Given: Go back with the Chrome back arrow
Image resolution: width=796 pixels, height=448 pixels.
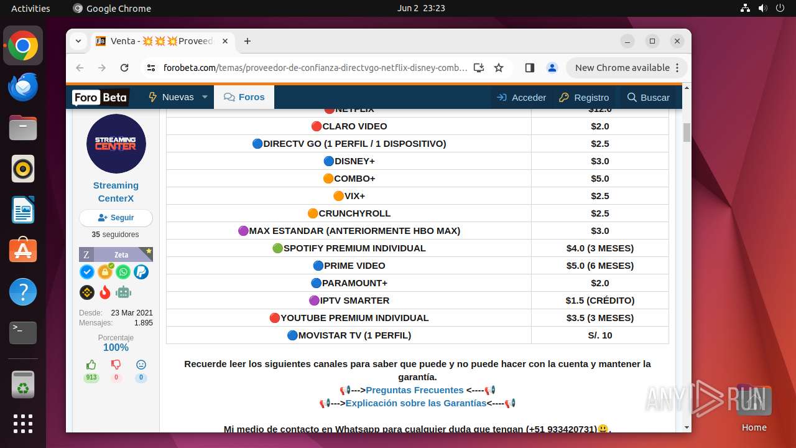Looking at the screenshot, I should tap(80, 68).
